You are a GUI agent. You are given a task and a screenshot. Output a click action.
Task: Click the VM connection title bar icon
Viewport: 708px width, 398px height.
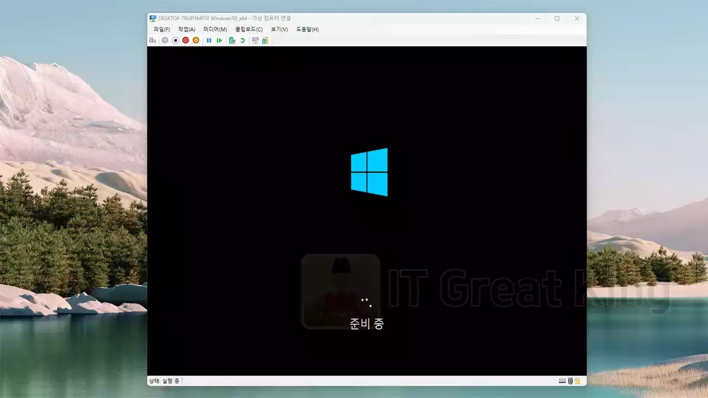pos(153,18)
